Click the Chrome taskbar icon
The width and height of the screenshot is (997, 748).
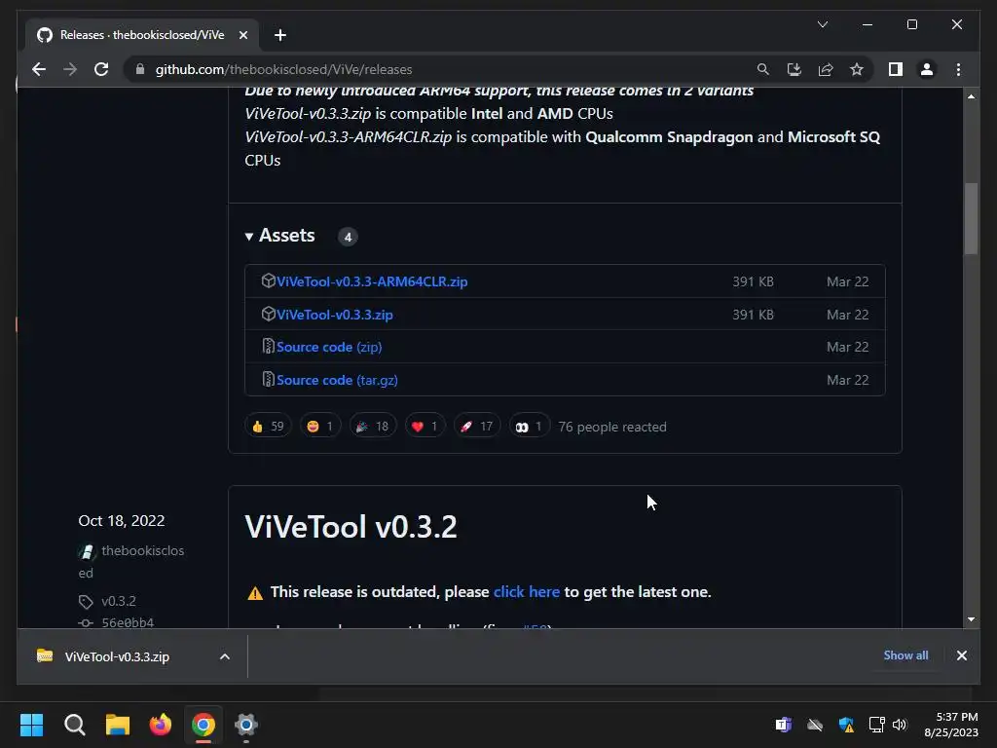(203, 725)
